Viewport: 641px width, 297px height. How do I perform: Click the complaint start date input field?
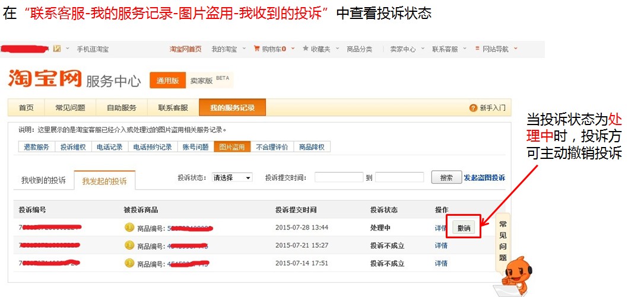pos(339,177)
